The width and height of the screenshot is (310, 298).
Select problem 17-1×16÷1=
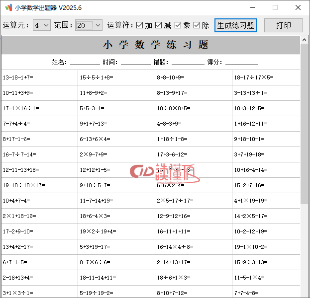(x=21, y=108)
